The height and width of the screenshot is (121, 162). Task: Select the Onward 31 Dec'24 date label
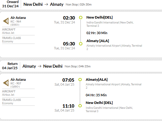[x=10, y=4]
